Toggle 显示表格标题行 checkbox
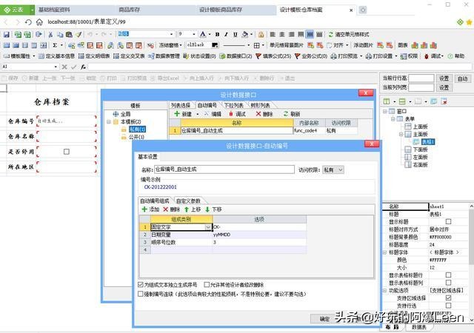474x333 pixels. 448,275
